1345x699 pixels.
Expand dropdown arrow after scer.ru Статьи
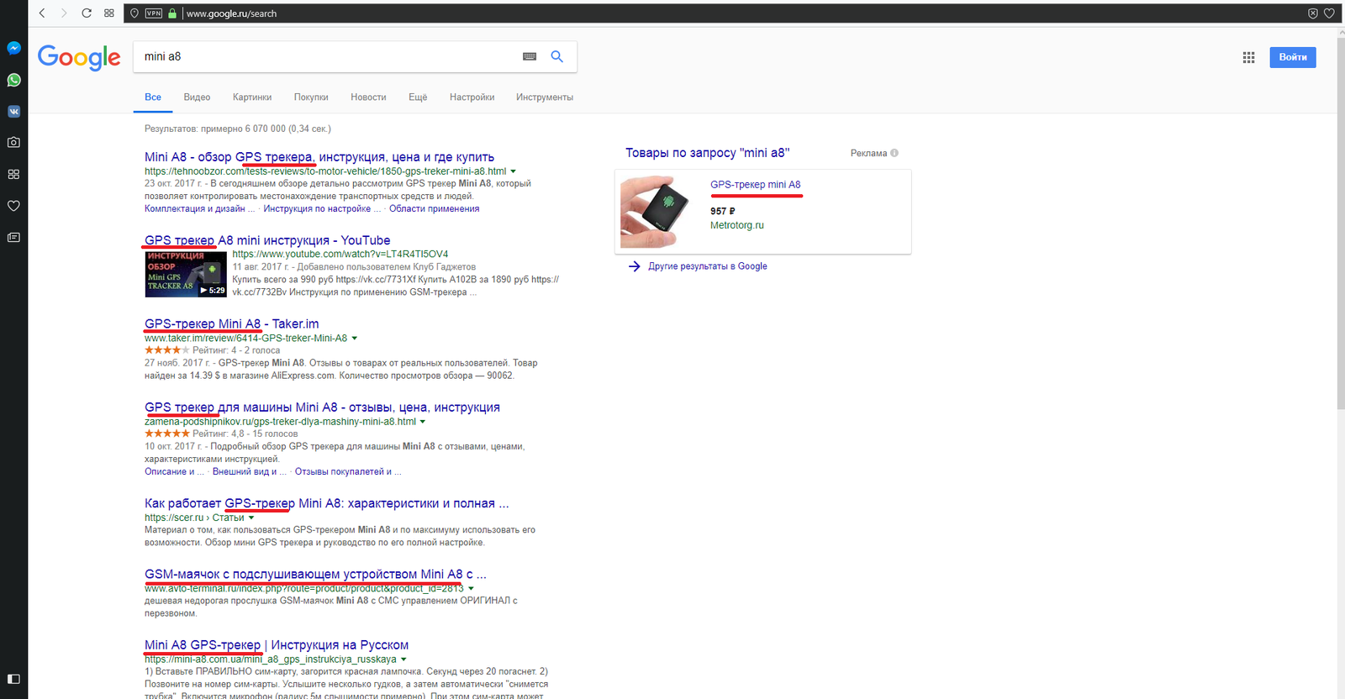point(251,518)
